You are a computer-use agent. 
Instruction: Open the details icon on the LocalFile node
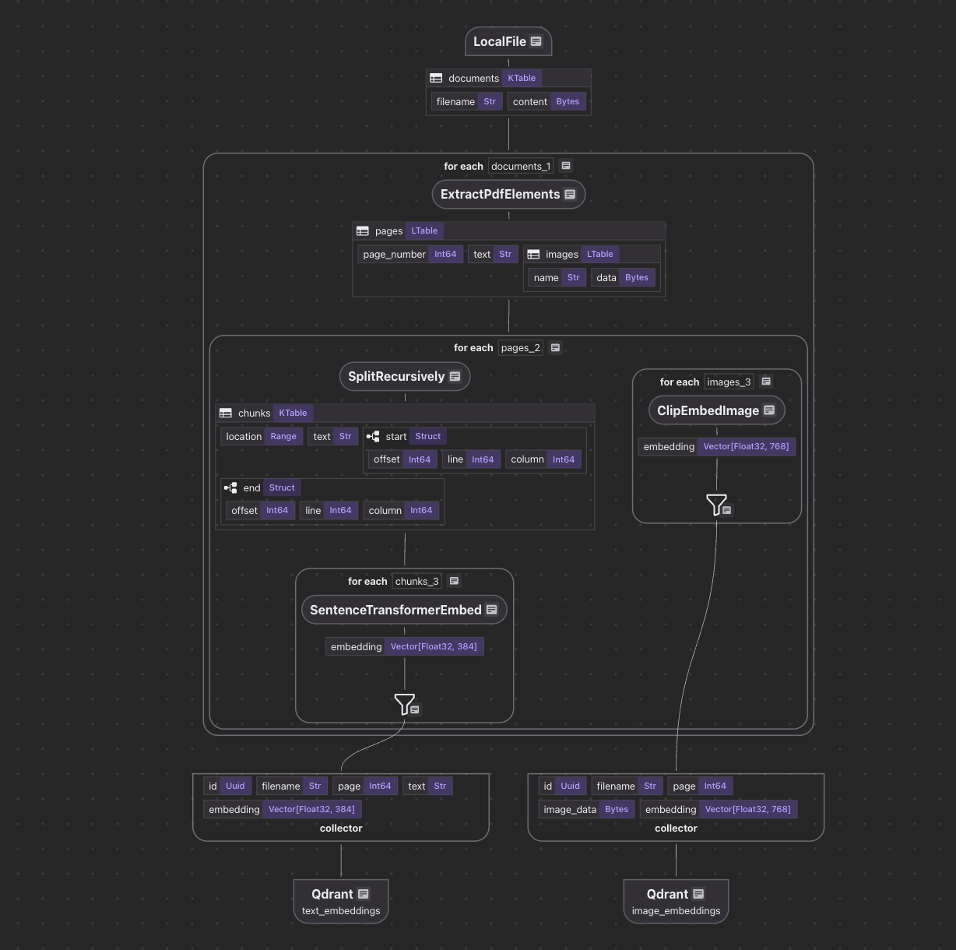[535, 41]
